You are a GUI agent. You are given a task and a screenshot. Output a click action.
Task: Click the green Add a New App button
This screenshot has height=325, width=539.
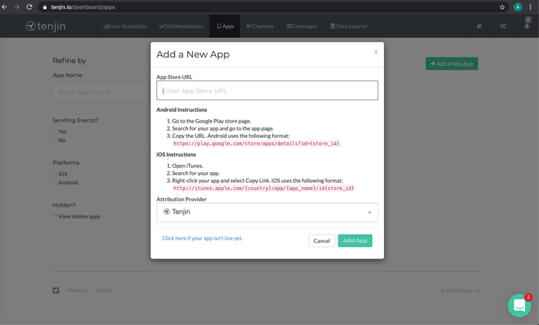tap(452, 64)
